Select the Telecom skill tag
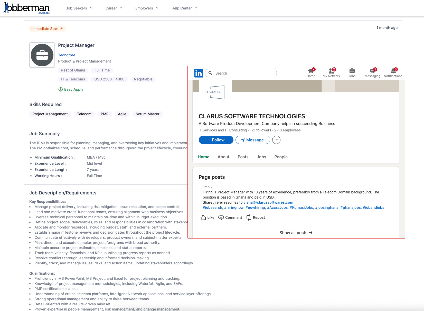The height and width of the screenshot is (311, 424). (x=84, y=114)
